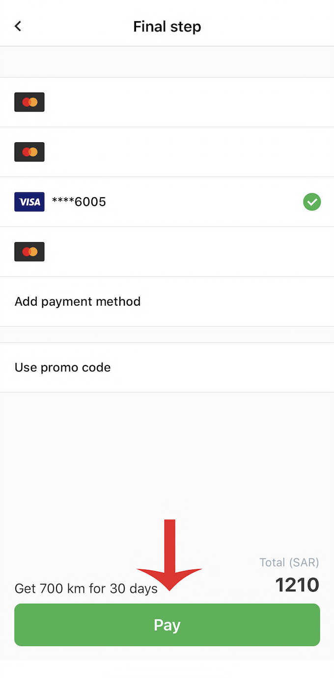This screenshot has width=334, height=678.
Task: Click the 1210 total amount
Action: (297, 585)
